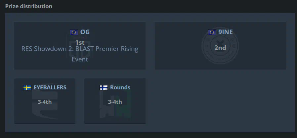Select the 2nd place label
297x138 pixels.
[220, 48]
